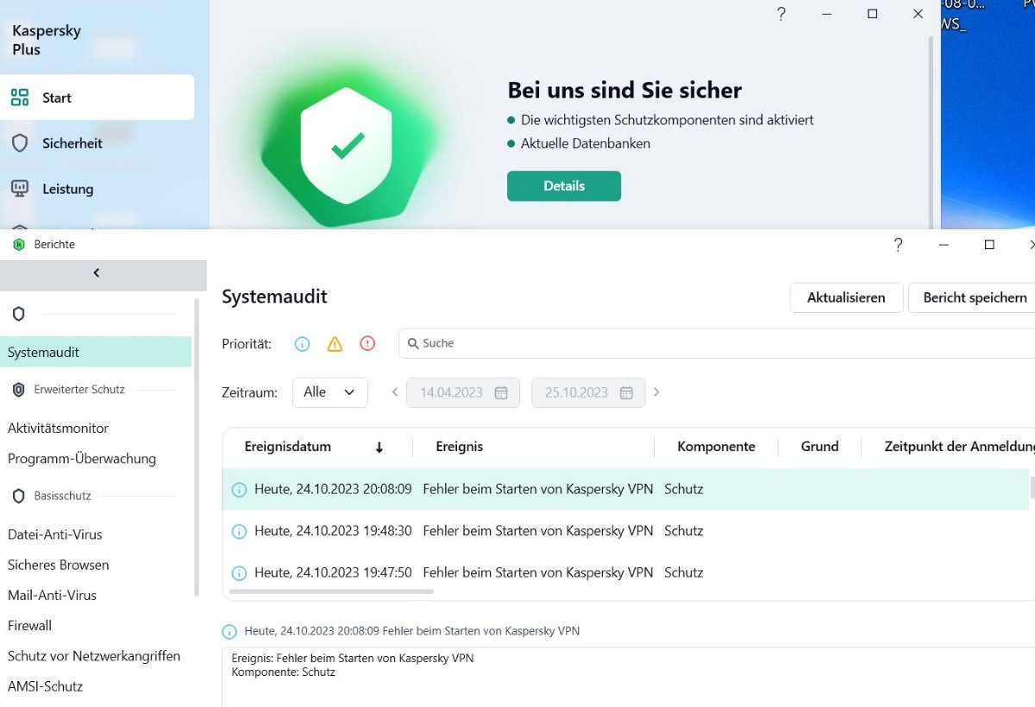Open the Schutz vor Netzwerkangriffen report
1035x707 pixels.
[94, 656]
